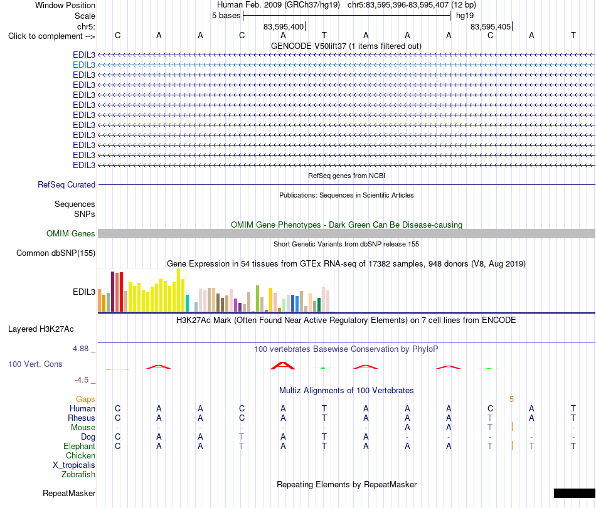
Task: Click the PhyloP Basewise Conservation title
Action: click(x=346, y=349)
